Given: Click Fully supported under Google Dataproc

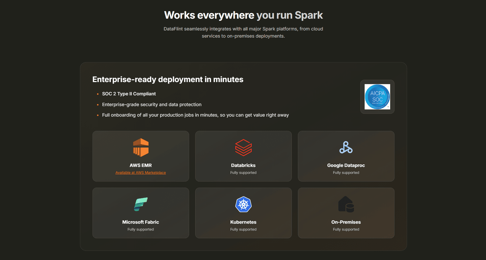Looking at the screenshot, I should point(346,173).
